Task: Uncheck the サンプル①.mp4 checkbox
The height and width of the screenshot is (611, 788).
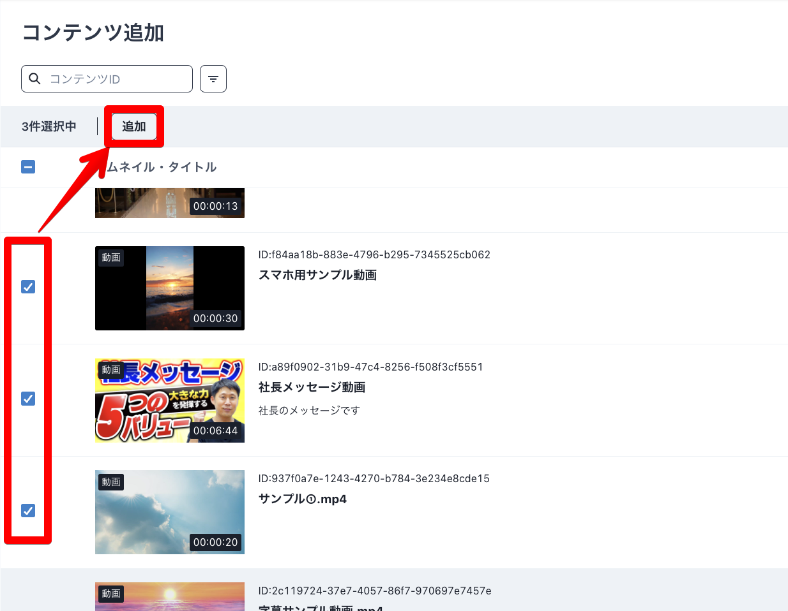Action: pos(27,511)
